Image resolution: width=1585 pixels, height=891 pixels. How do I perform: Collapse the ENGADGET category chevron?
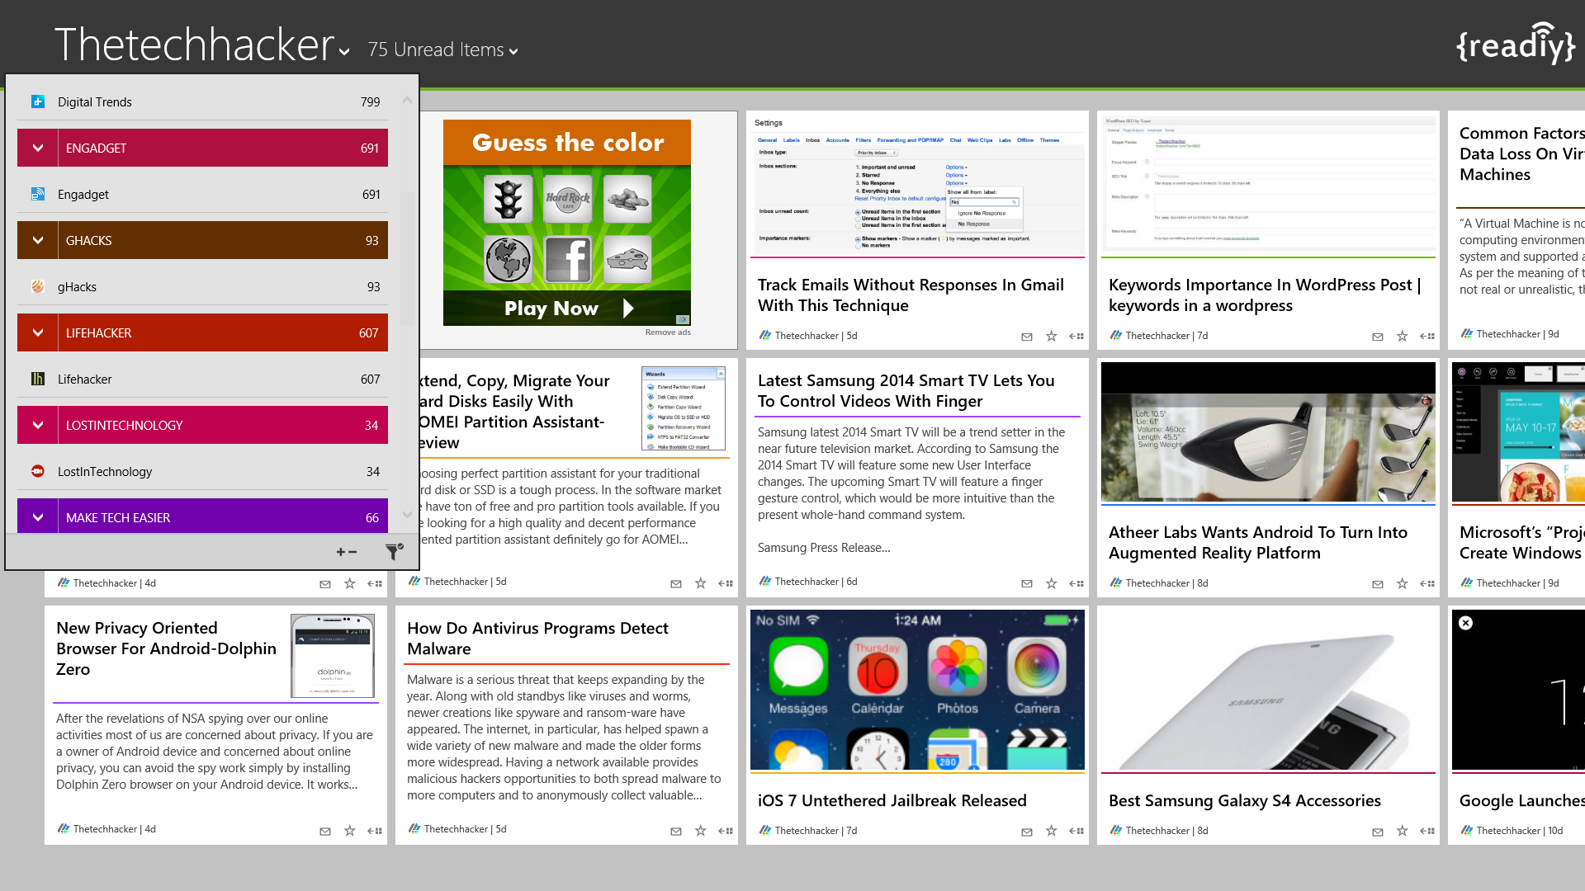[38, 148]
